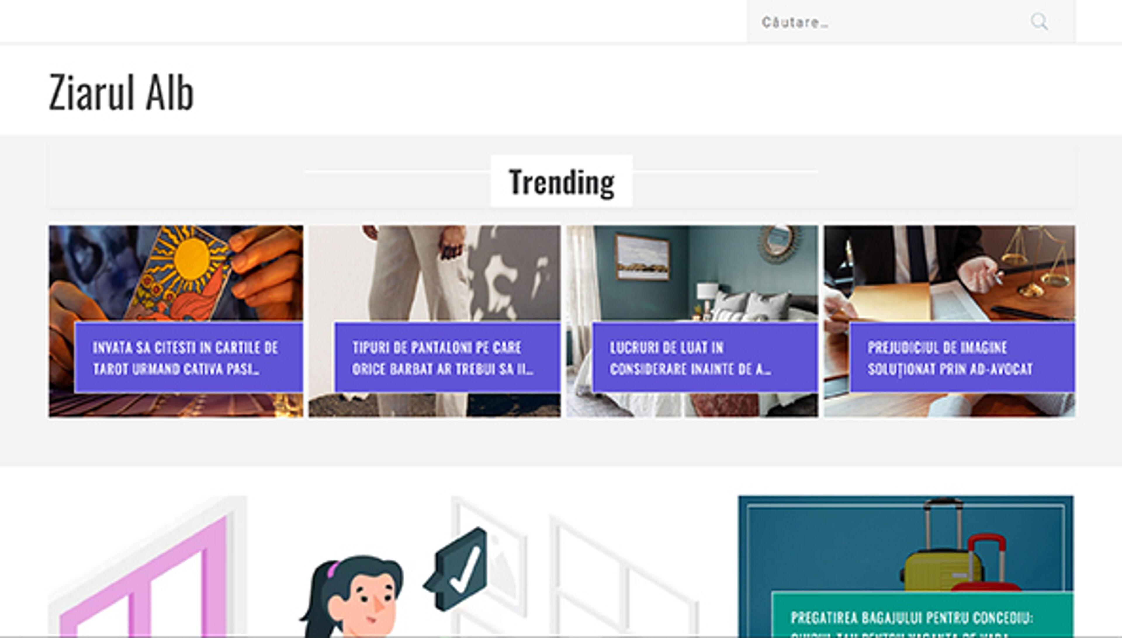Open 'Prejudiciul de imagine' article title

coord(950,358)
